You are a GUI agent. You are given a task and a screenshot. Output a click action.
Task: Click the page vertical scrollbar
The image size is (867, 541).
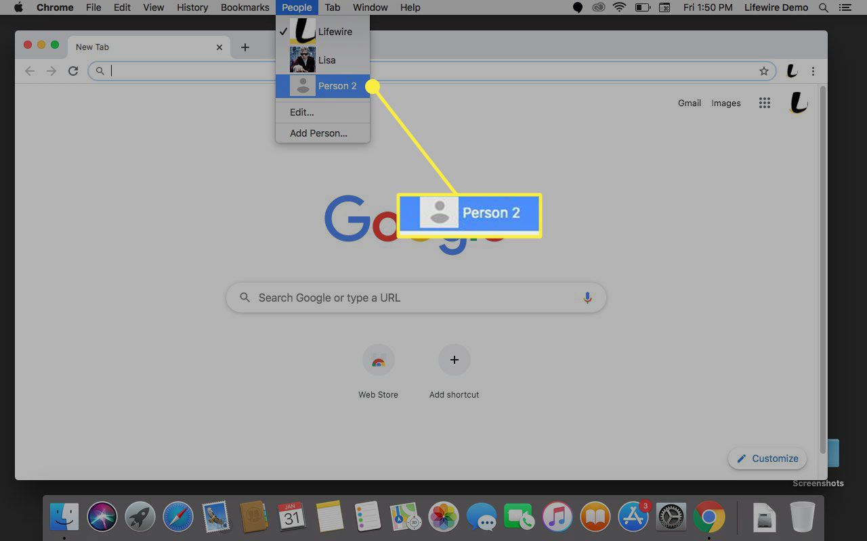823,270
